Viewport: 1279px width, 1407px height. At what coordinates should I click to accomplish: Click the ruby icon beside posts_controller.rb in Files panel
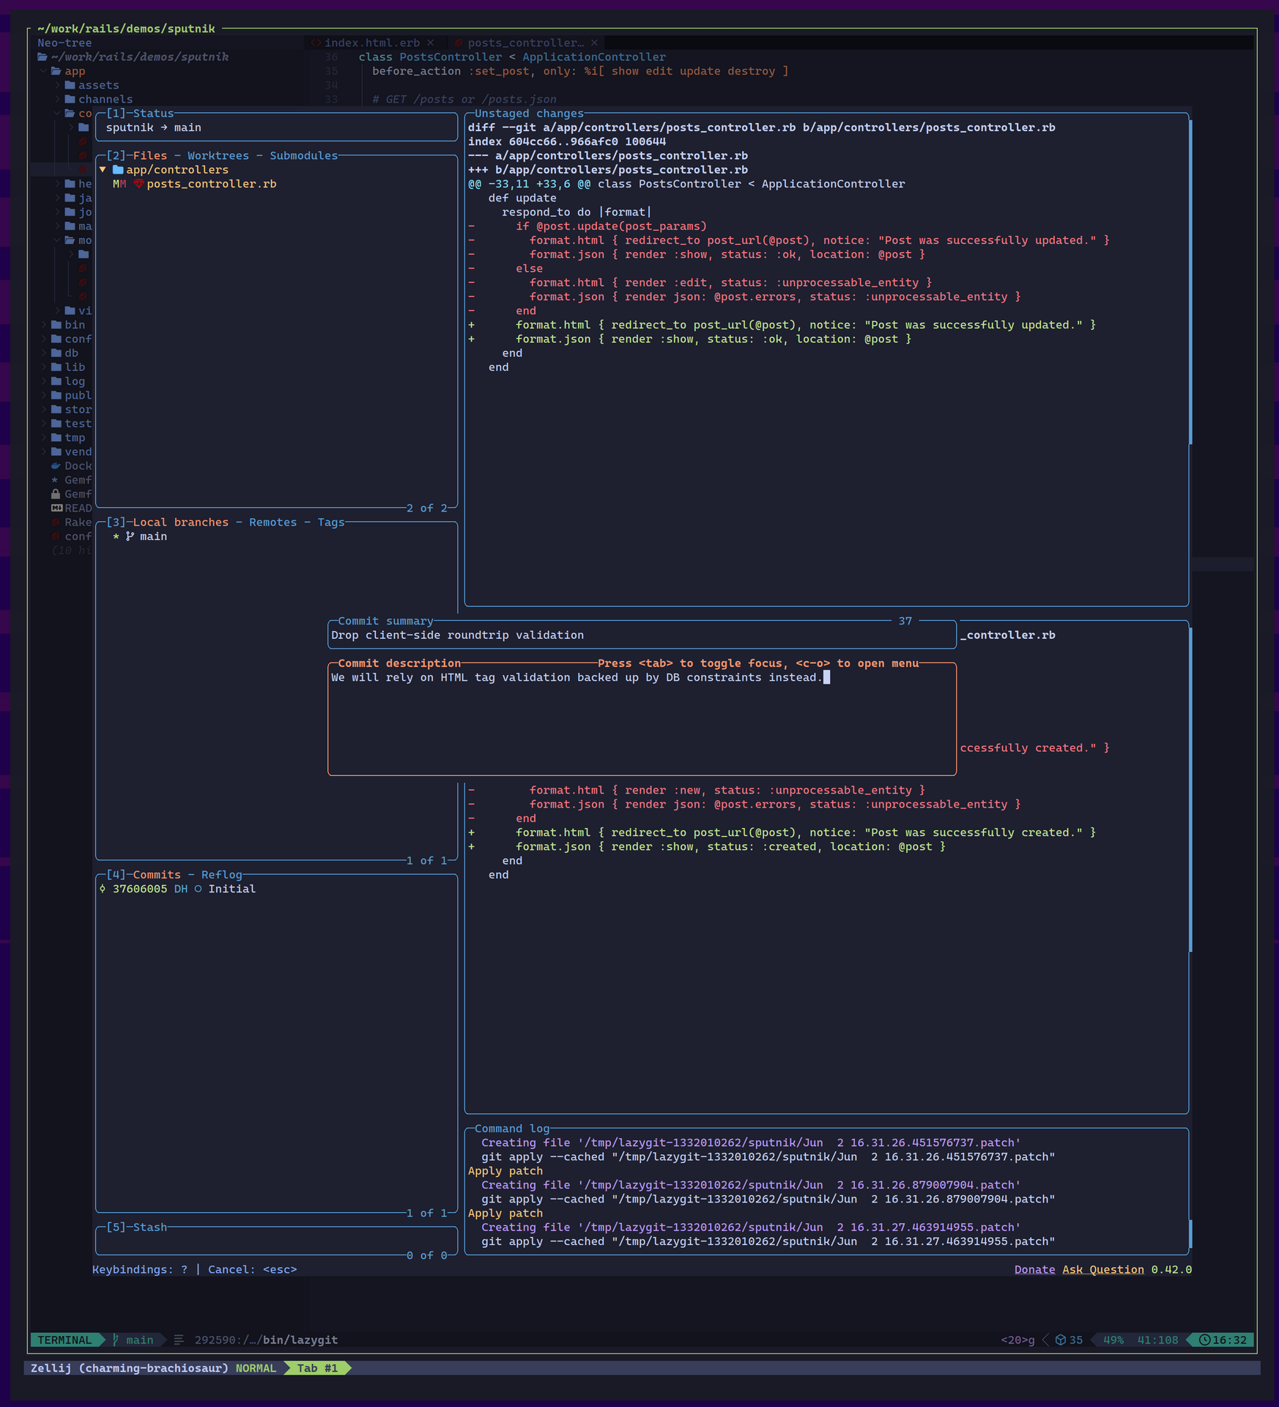coord(138,184)
